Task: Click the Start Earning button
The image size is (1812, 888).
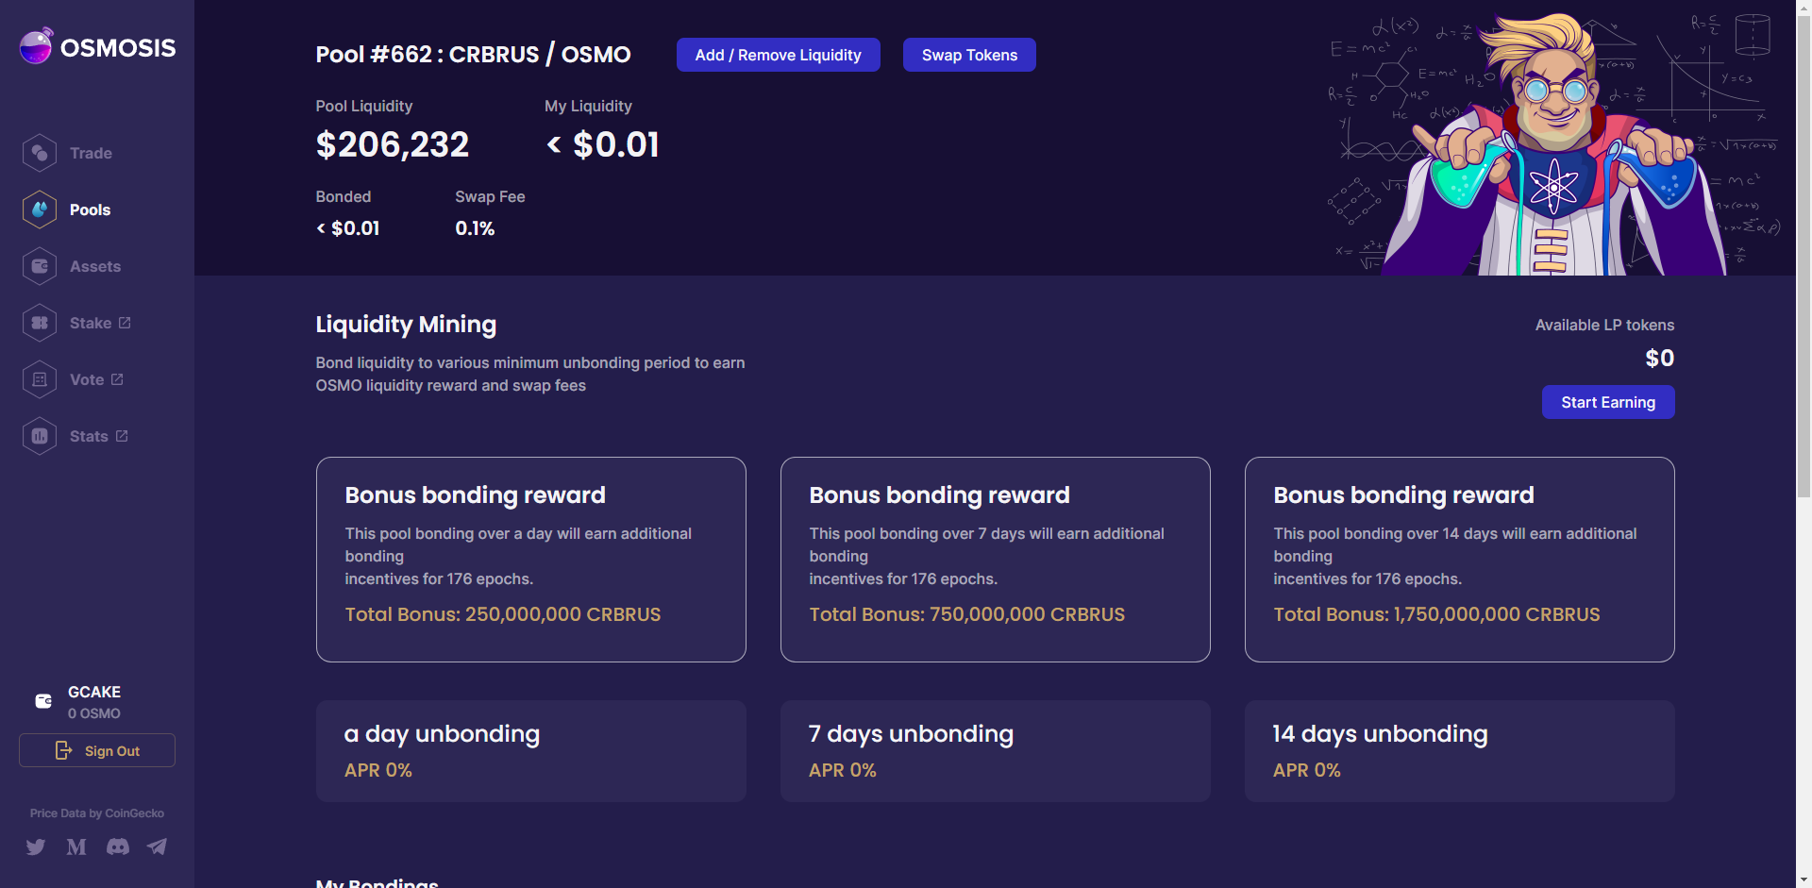Action: tap(1608, 402)
